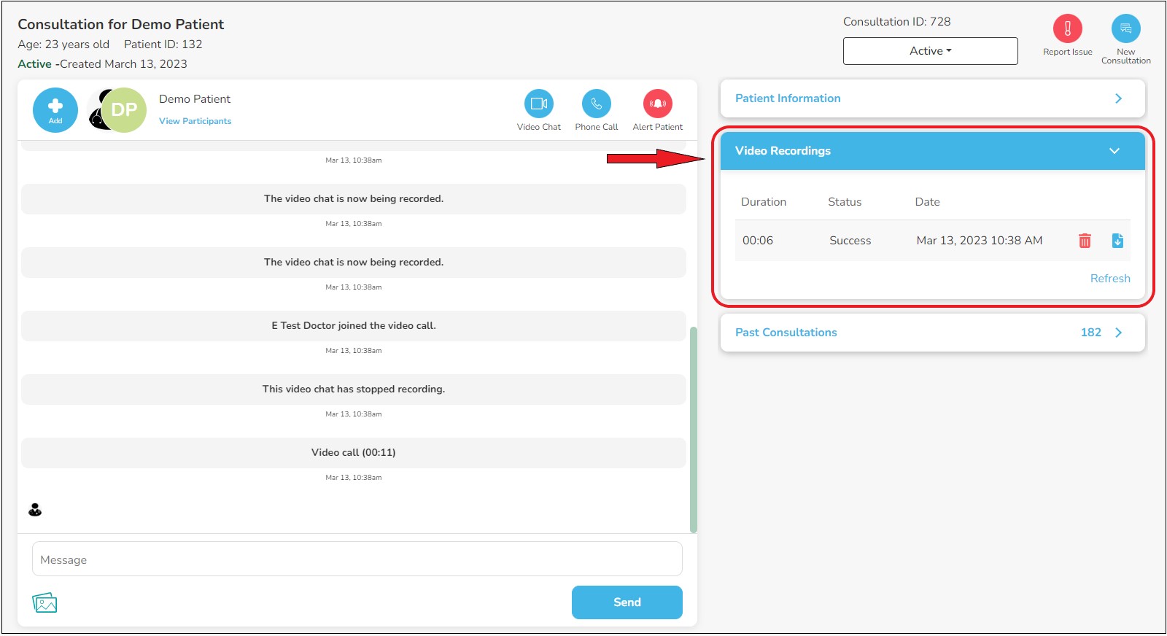
Task: Click the chat history scrollbar
Action: pyautogui.click(x=693, y=429)
